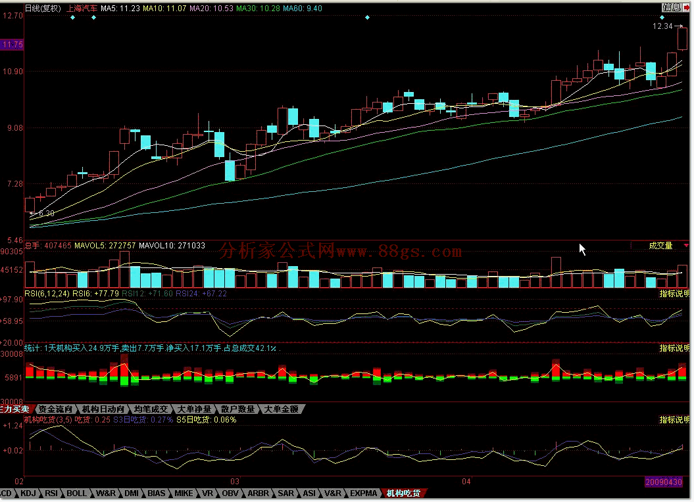Open the 信息 info button
Image resolution: width=694 pixels, height=502 pixels.
pyautogui.click(x=672, y=7)
